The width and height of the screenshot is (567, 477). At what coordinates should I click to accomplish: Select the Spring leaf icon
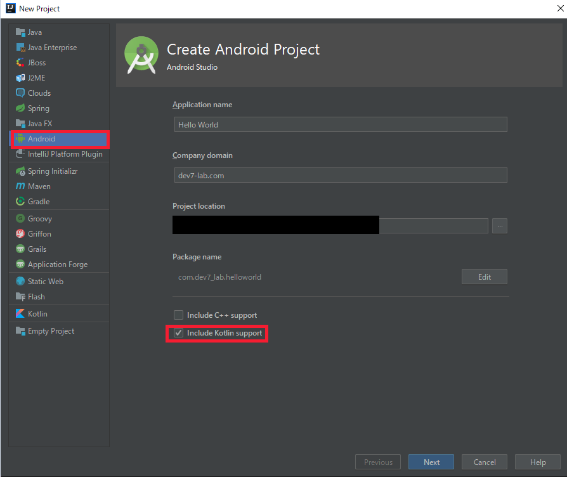(x=20, y=108)
